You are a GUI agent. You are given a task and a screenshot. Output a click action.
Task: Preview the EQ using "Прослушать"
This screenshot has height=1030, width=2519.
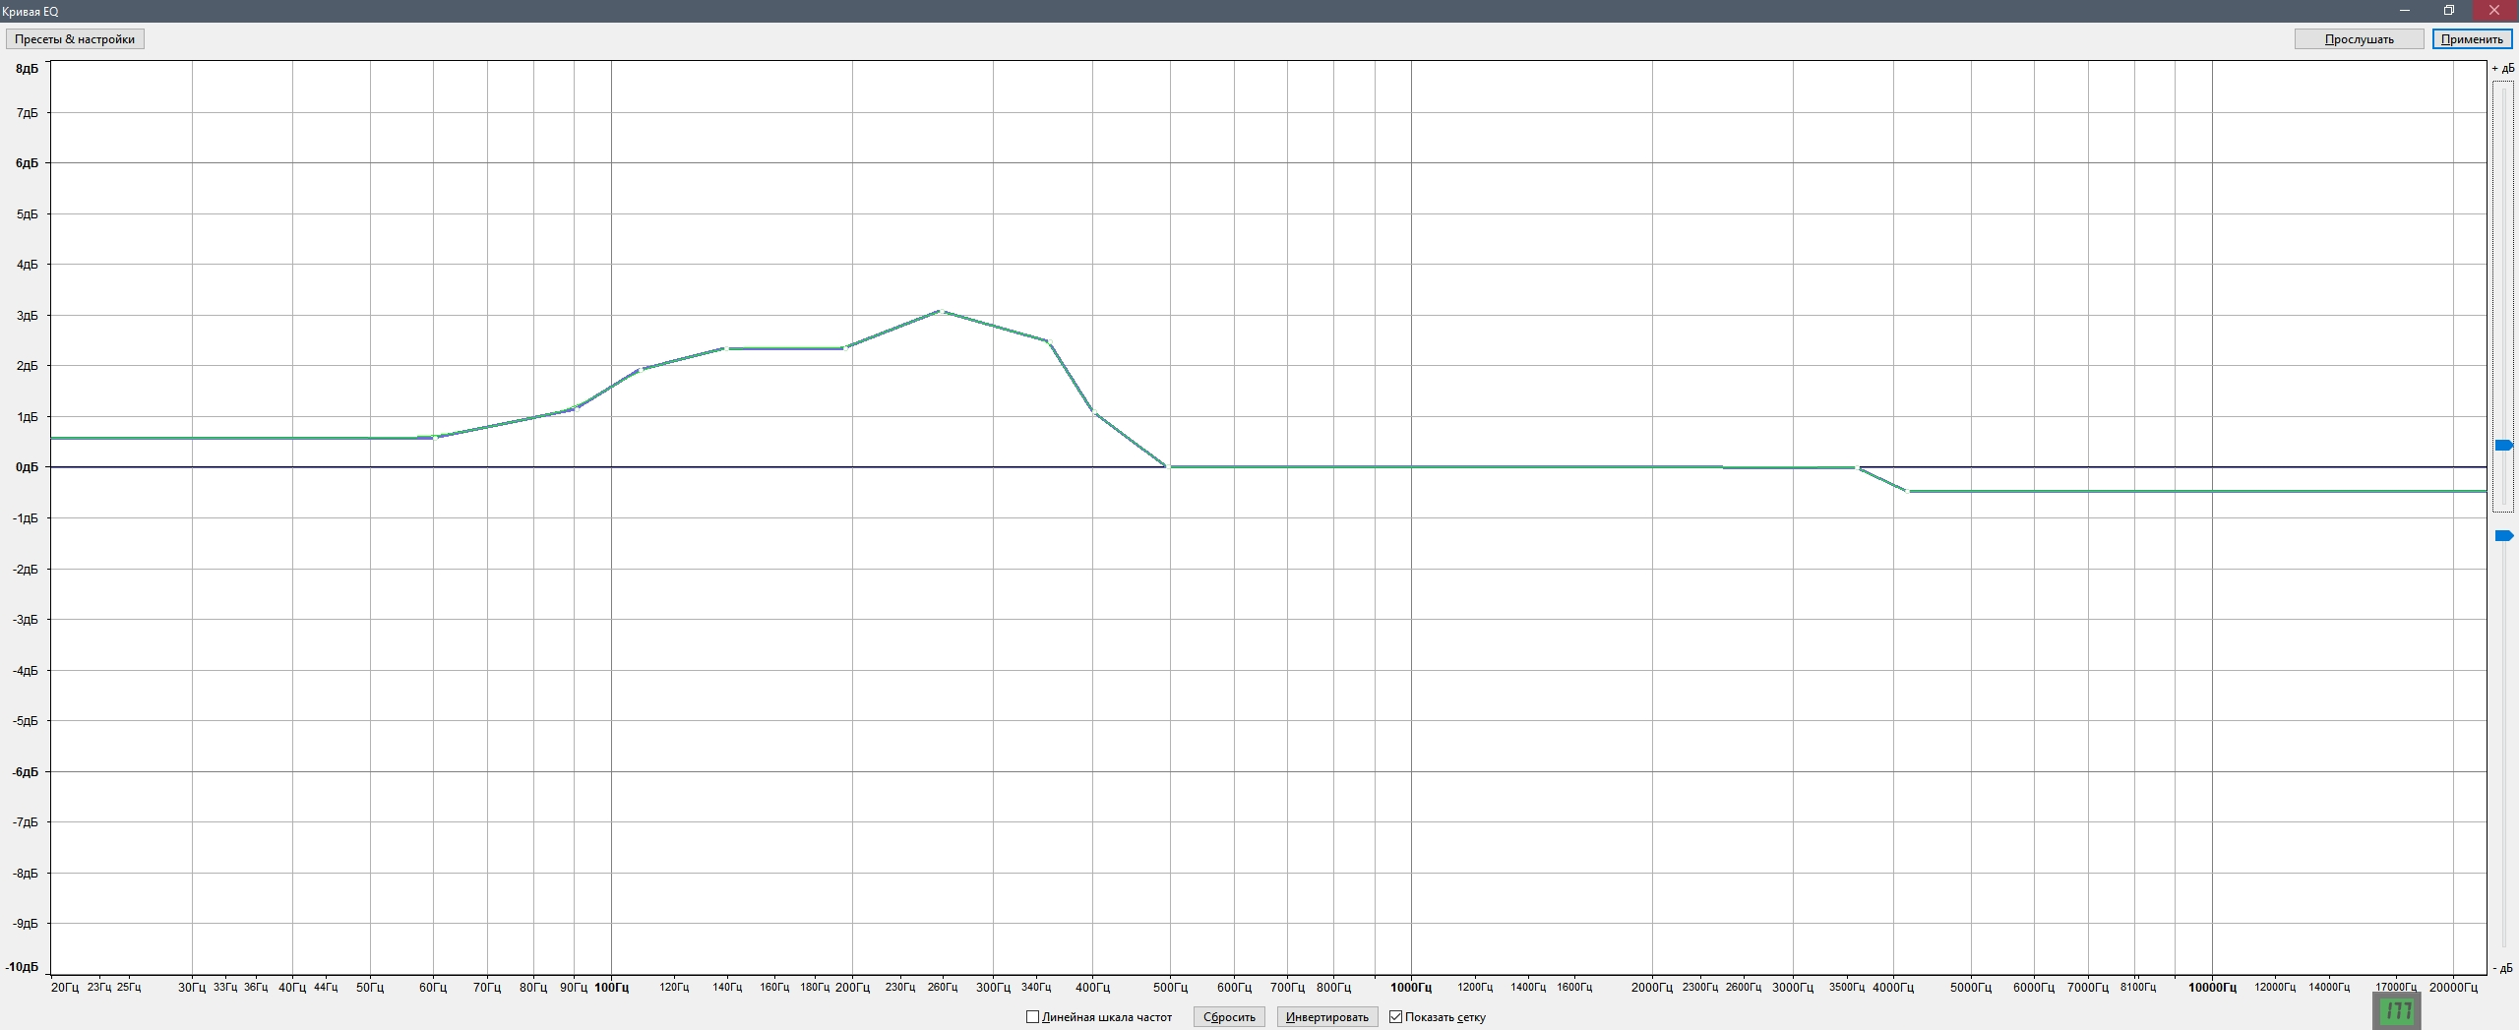coord(2358,38)
